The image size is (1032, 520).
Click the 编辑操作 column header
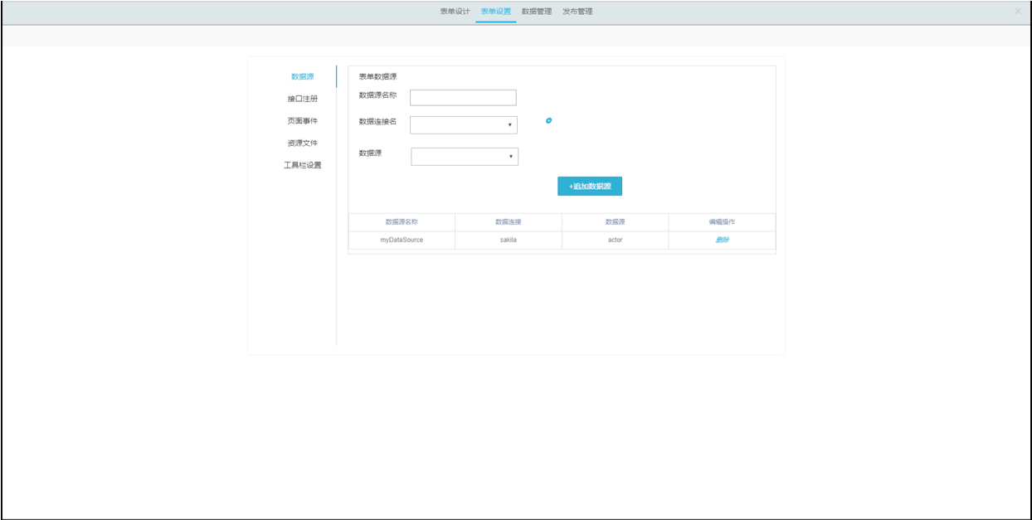(722, 222)
